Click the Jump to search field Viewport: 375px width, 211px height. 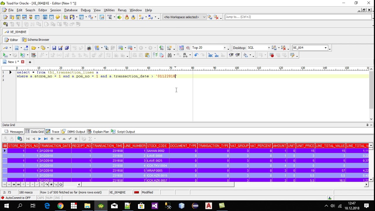click(298, 17)
